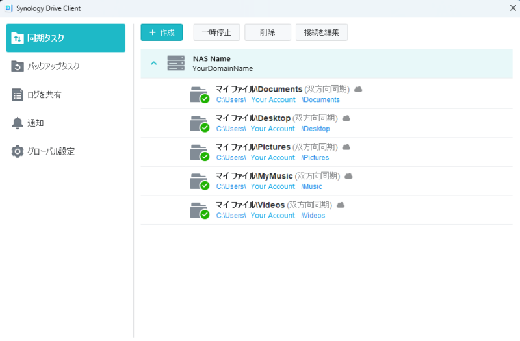Click the 削除 delete button
The height and width of the screenshot is (341, 520).
[268, 32]
